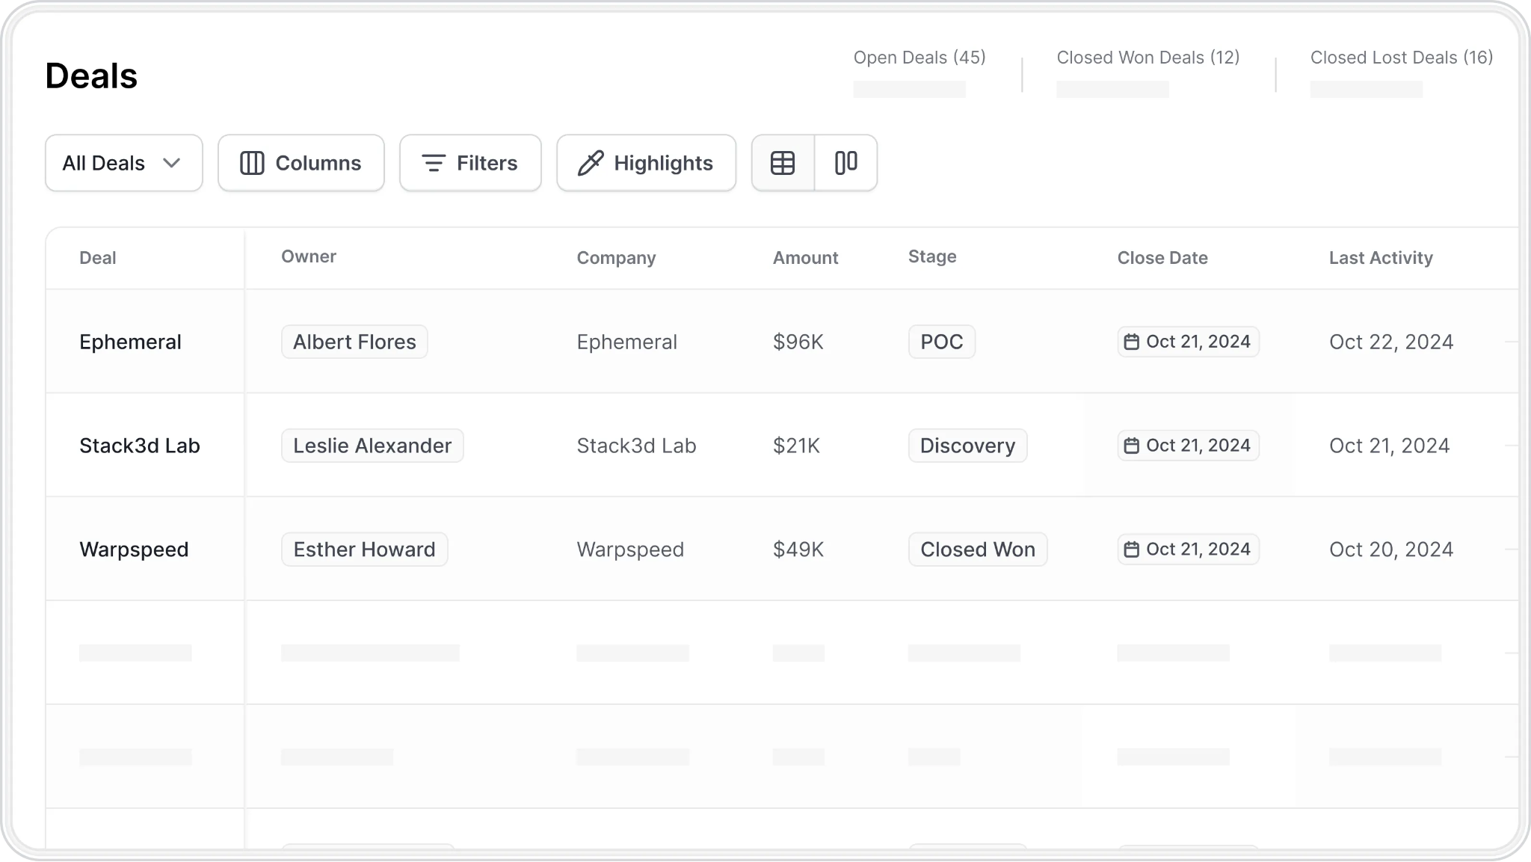
Task: Click the columns icon in Columns button
Action: (x=252, y=163)
